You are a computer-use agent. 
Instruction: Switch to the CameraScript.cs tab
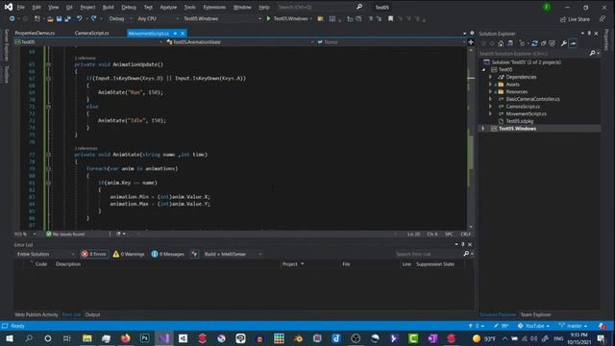[92, 34]
